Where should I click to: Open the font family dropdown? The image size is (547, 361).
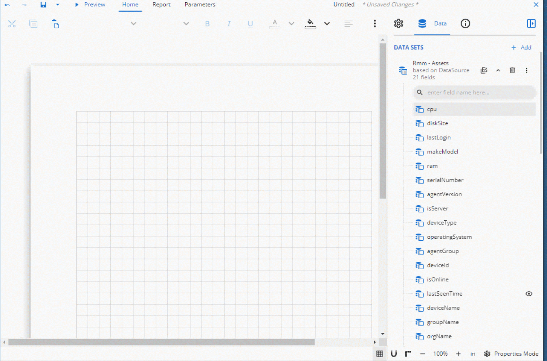coord(133,23)
